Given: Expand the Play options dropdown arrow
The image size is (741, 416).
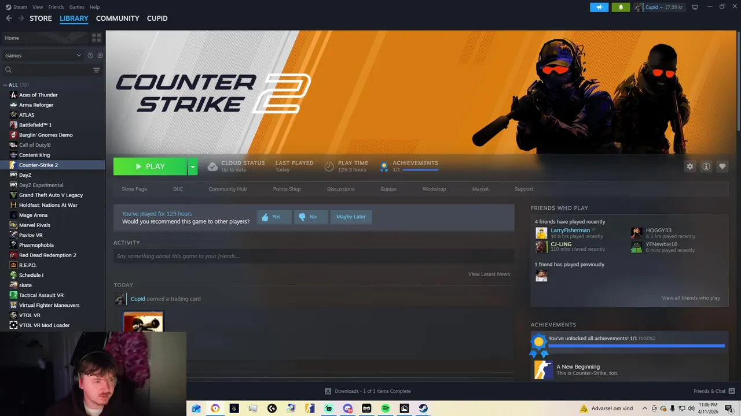Looking at the screenshot, I should (x=193, y=166).
